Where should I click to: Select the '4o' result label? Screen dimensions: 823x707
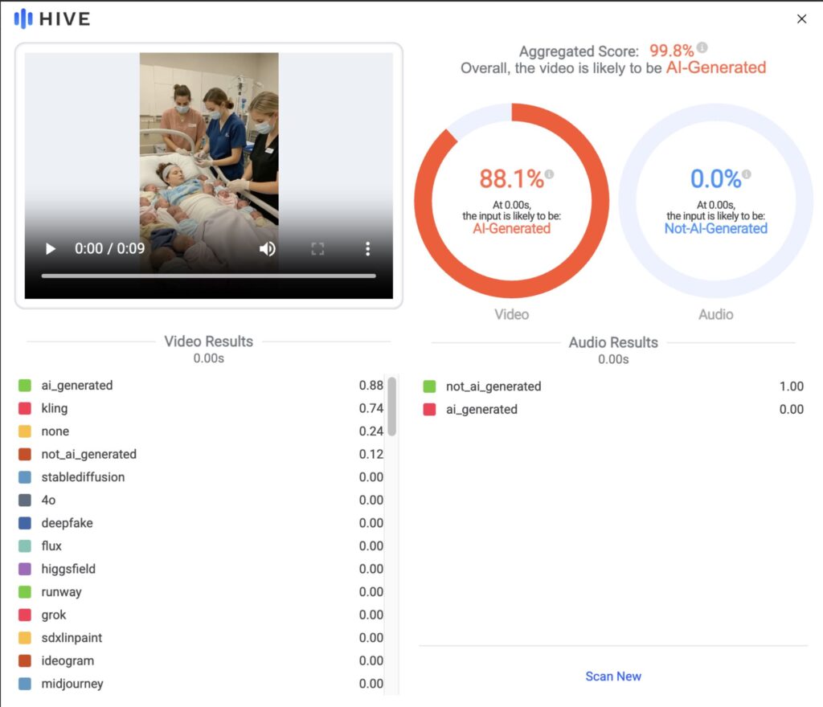[48, 501]
